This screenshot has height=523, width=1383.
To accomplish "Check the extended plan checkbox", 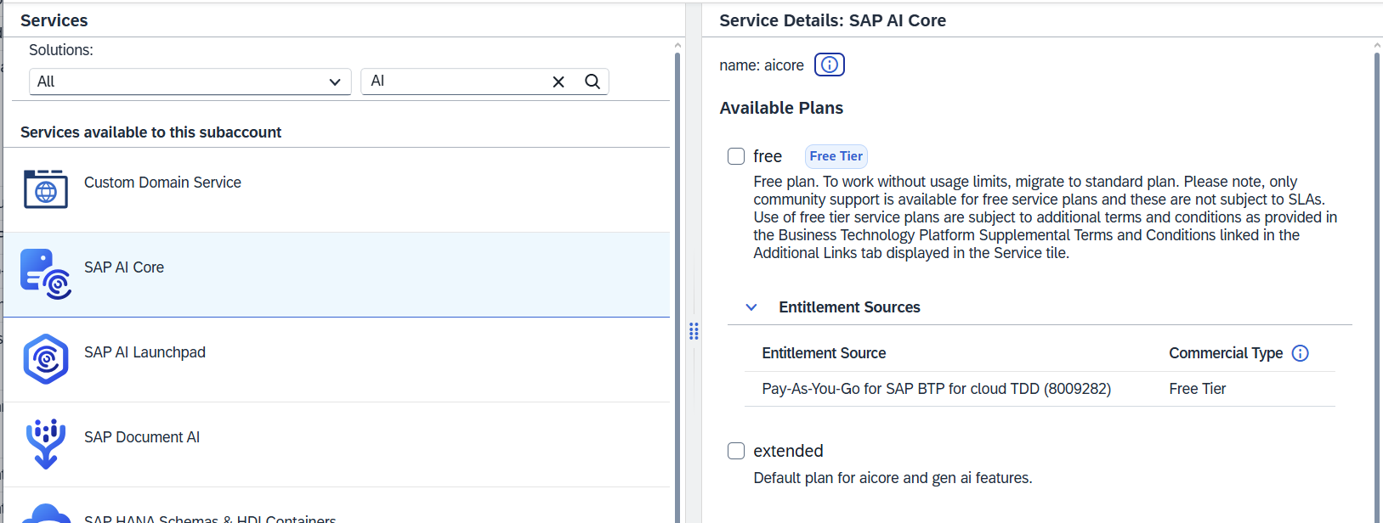I will coord(736,451).
